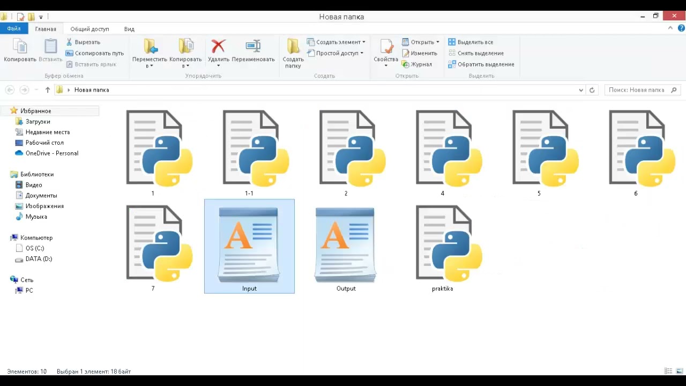Expand the arrow under Свойства
Viewport: 686px width, 386px height.
[386, 66]
